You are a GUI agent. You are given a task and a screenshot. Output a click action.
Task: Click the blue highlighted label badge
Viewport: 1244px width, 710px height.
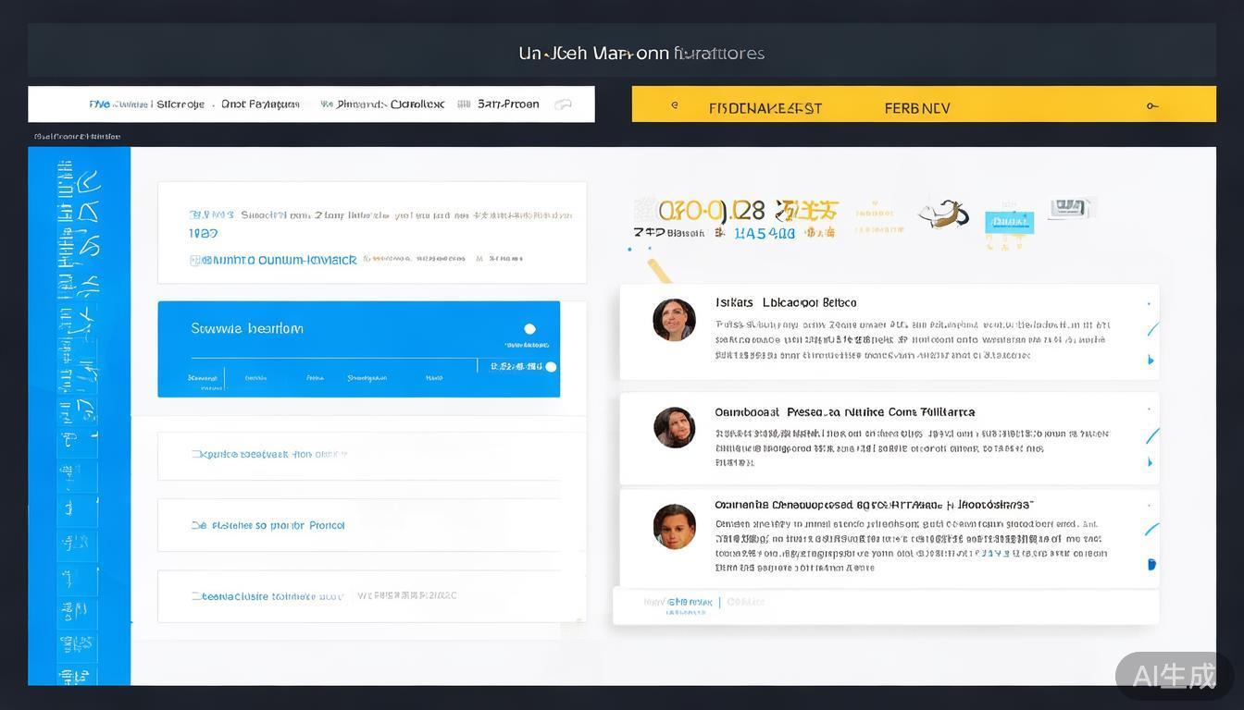(1009, 222)
